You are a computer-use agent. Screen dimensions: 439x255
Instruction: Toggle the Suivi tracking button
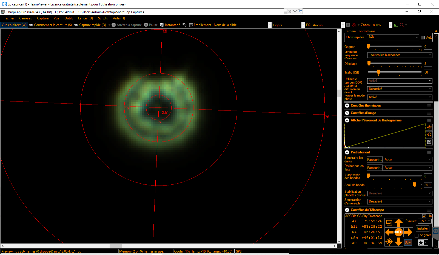click(x=408, y=242)
